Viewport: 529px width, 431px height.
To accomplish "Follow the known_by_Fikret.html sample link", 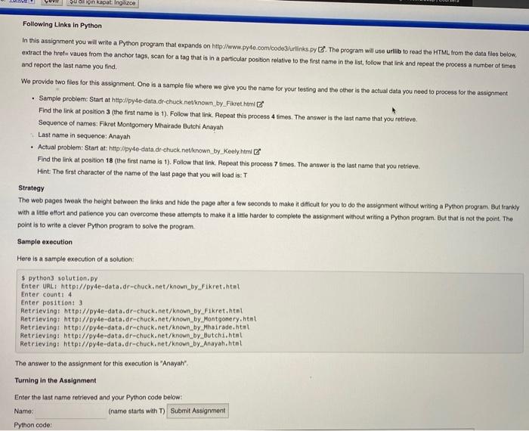I will 183,102.
